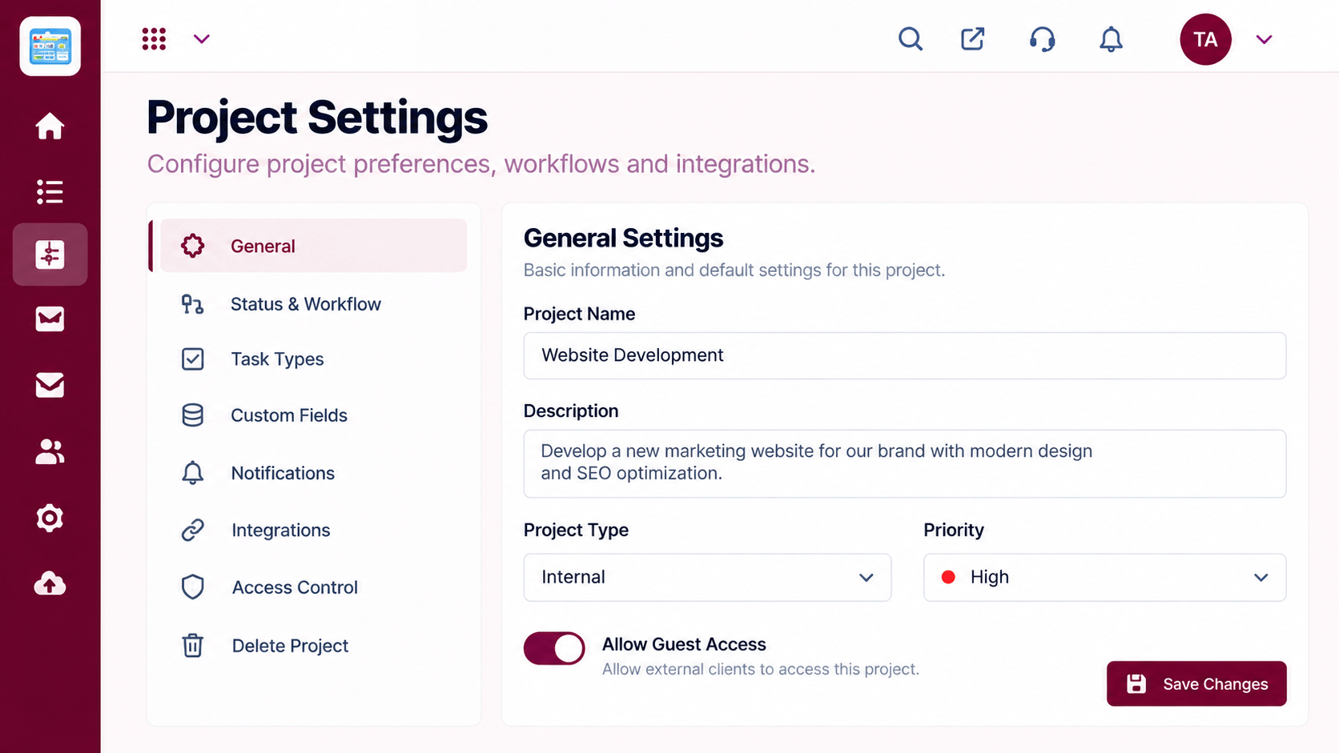
Task: Open notifications bell in top bar
Action: [x=1111, y=39]
